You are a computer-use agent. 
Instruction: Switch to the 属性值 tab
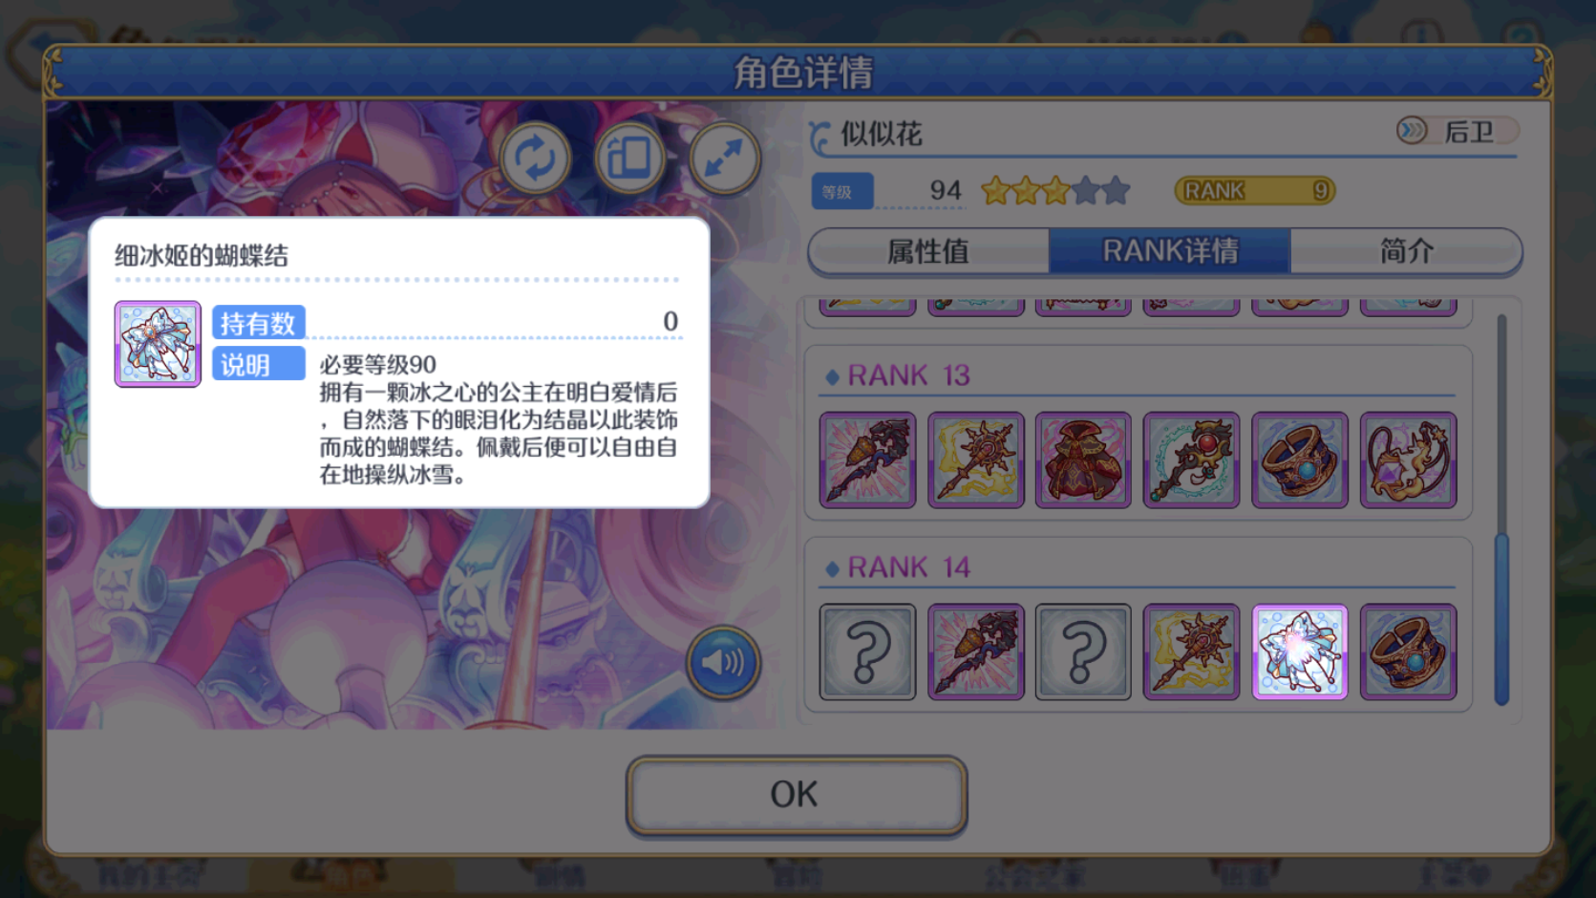(928, 251)
